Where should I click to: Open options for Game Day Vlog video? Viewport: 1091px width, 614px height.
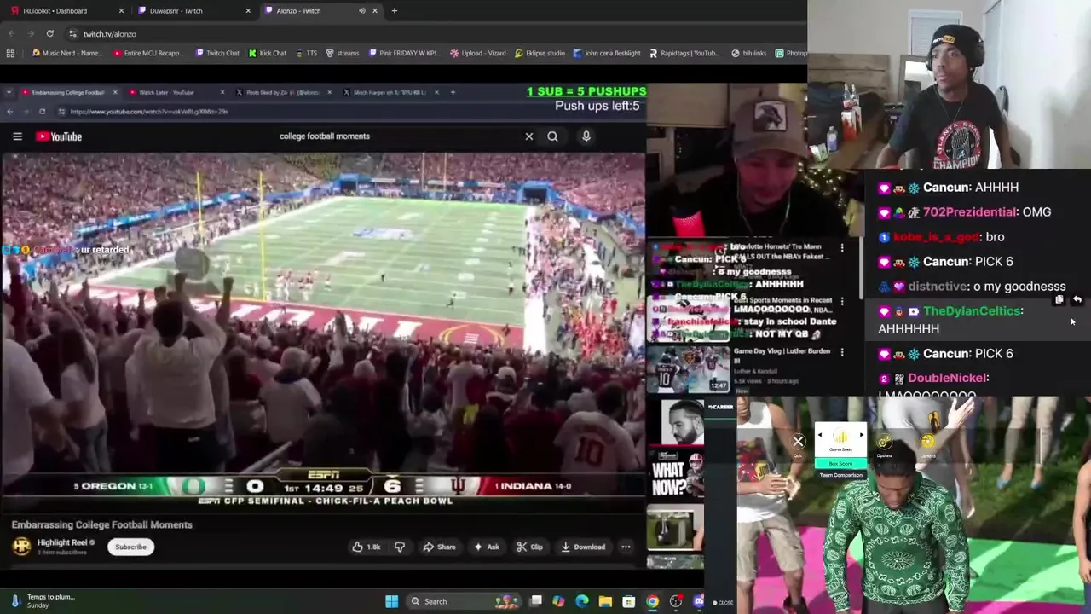[842, 351]
